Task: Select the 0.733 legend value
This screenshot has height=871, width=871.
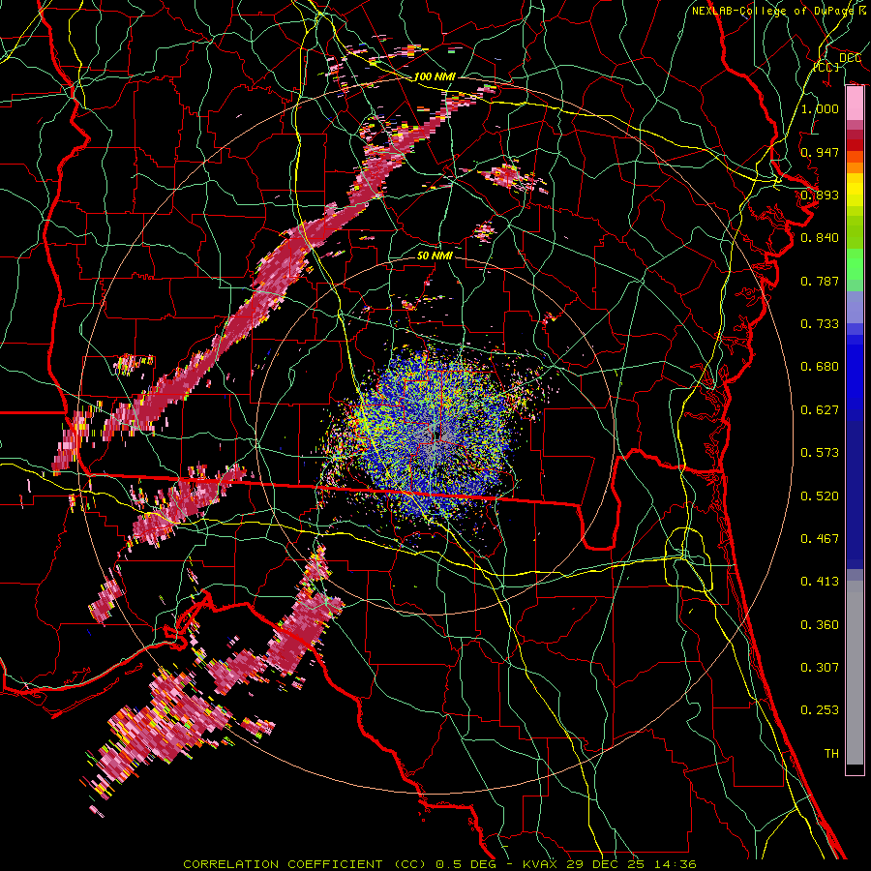Action: click(820, 324)
